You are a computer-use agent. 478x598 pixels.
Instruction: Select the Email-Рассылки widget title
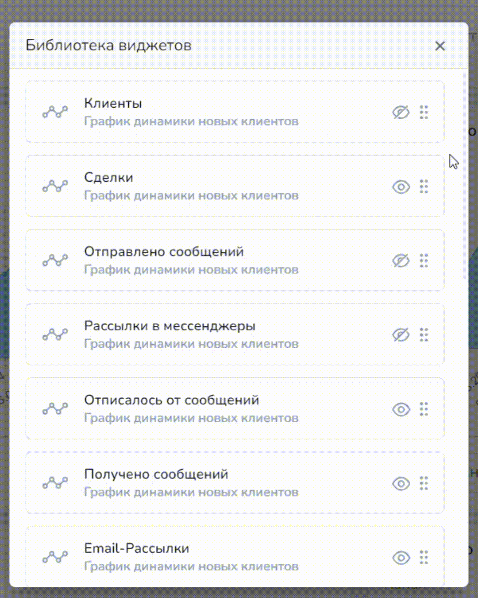(x=136, y=548)
